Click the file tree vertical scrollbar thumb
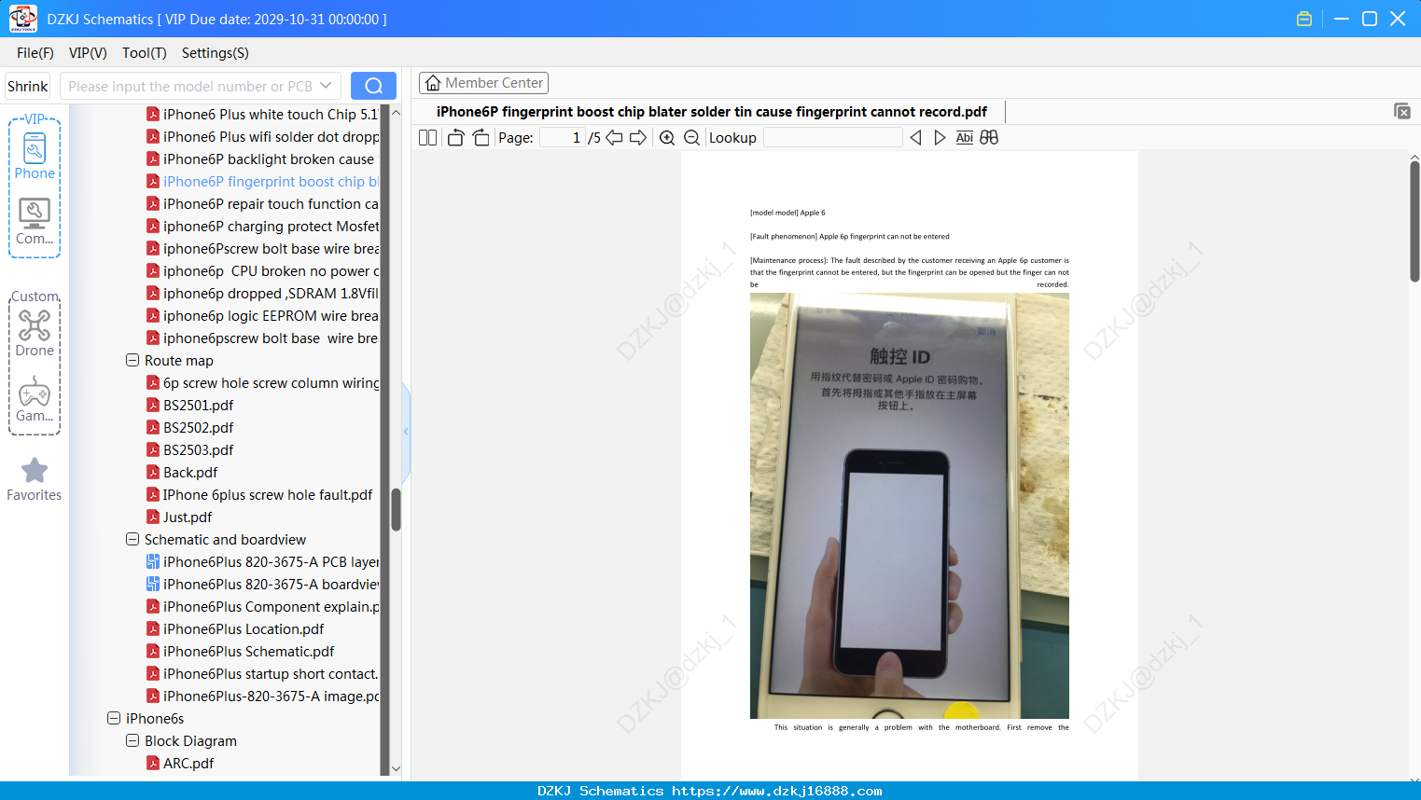Image resolution: width=1421 pixels, height=800 pixels. point(396,509)
